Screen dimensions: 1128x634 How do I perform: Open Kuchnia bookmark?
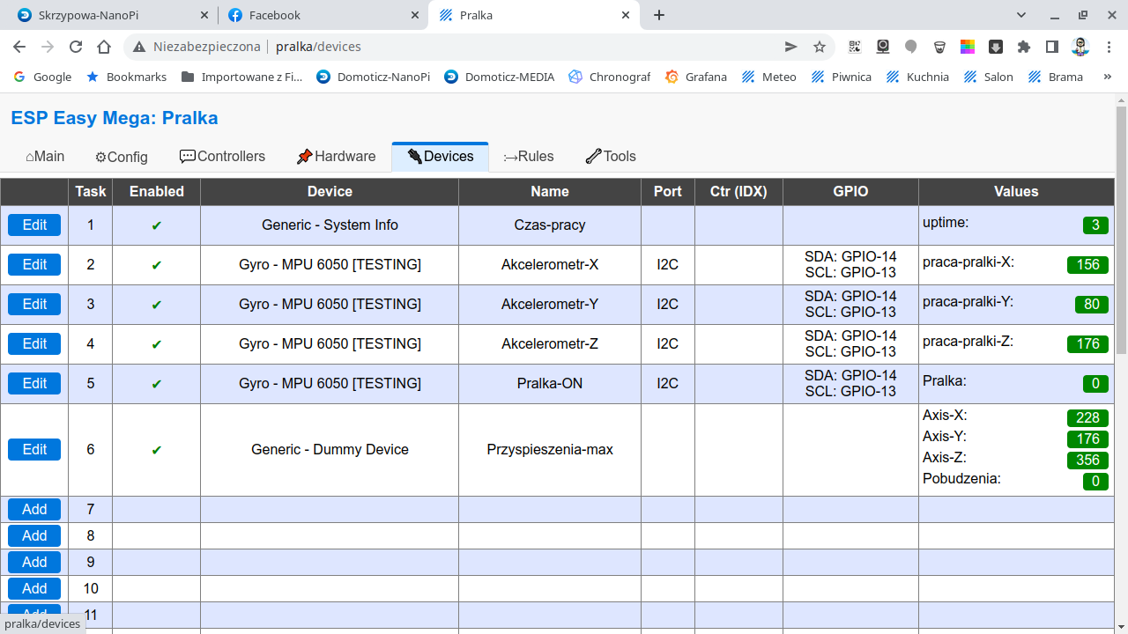click(x=917, y=77)
